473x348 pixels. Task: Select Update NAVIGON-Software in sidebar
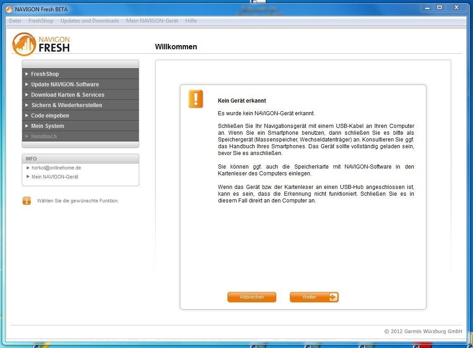point(80,85)
